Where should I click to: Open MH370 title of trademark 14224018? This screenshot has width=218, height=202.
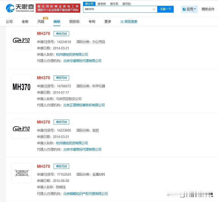click(x=44, y=33)
